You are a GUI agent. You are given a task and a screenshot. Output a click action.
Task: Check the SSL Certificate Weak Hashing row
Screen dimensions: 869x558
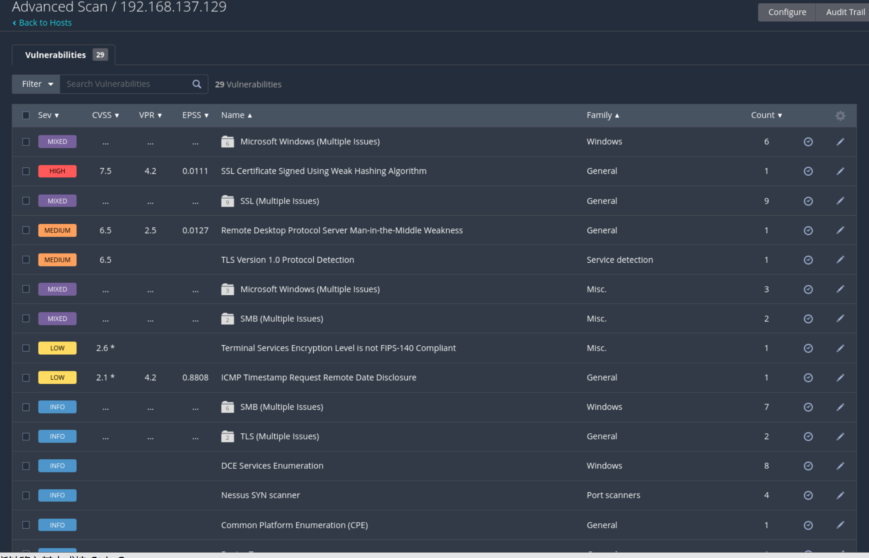26,171
